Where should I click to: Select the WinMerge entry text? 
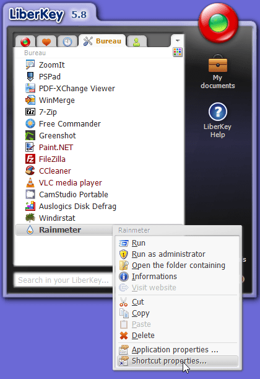pyautogui.click(x=57, y=100)
